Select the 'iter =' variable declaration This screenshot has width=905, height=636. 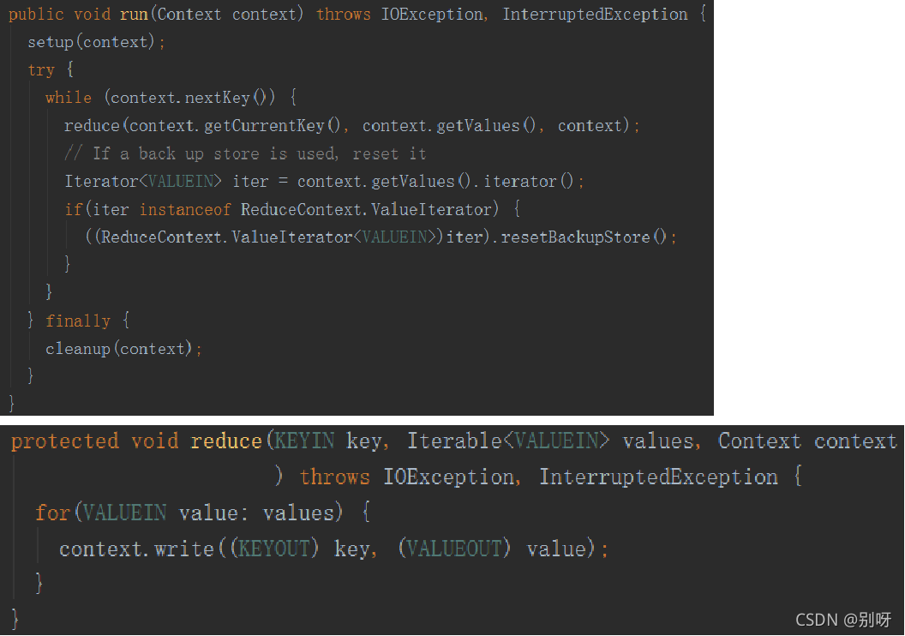(x=260, y=181)
